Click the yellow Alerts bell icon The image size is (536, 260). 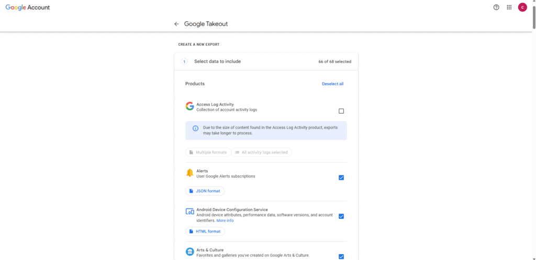click(x=189, y=173)
